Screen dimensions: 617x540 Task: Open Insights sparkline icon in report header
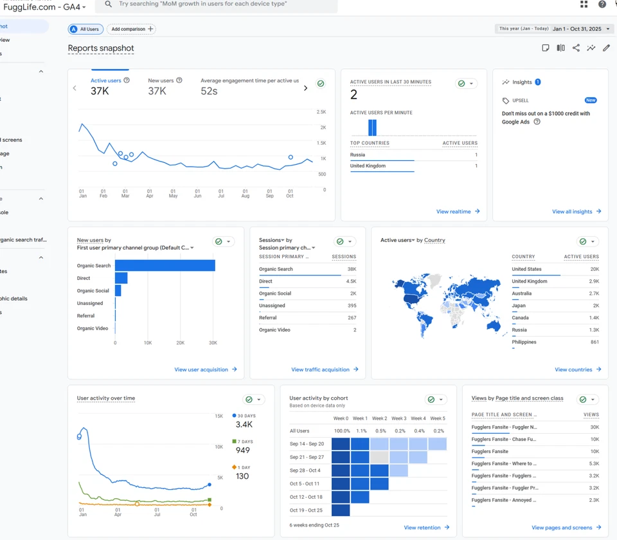591,48
